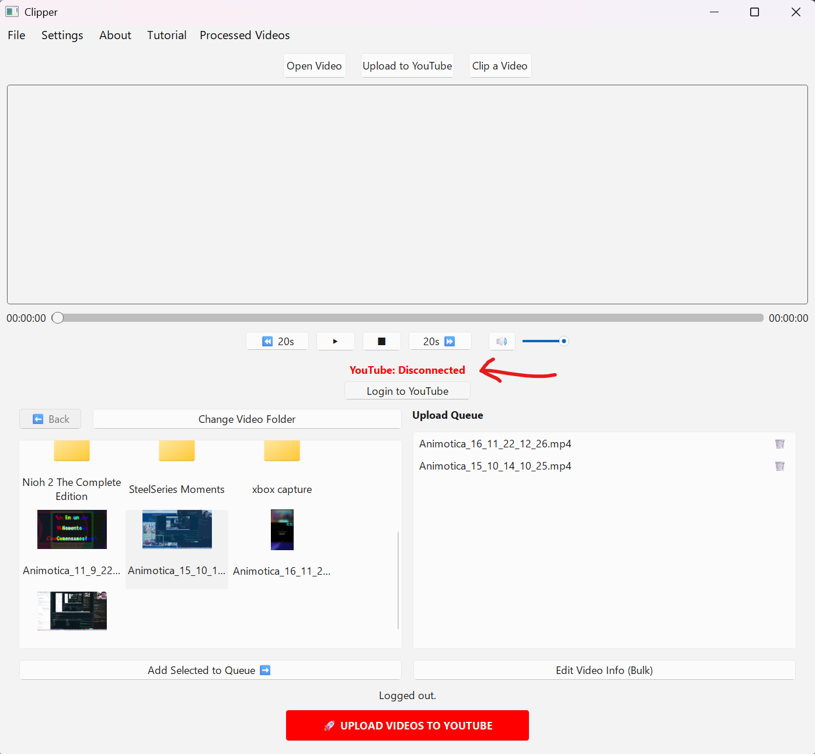
Task: Mute audio with the speaker icon
Action: [501, 341]
